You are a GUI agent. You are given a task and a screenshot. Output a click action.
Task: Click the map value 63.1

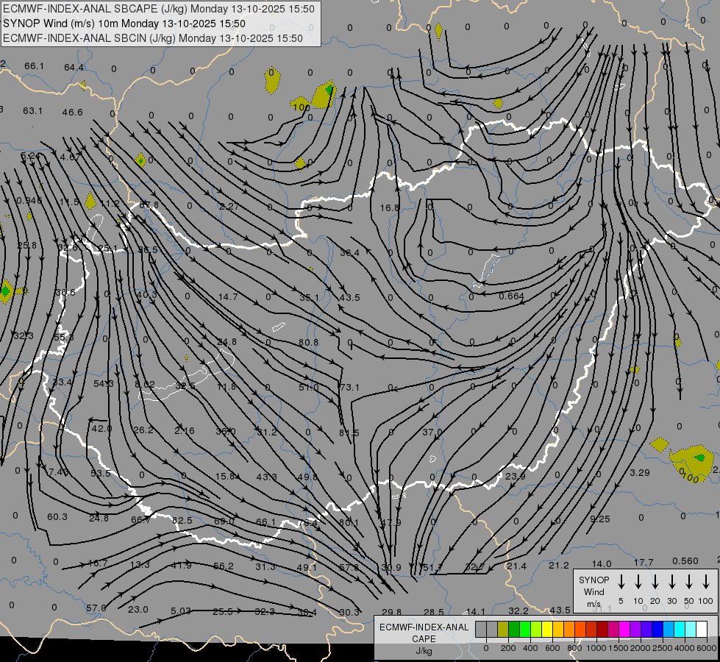pos(32,111)
